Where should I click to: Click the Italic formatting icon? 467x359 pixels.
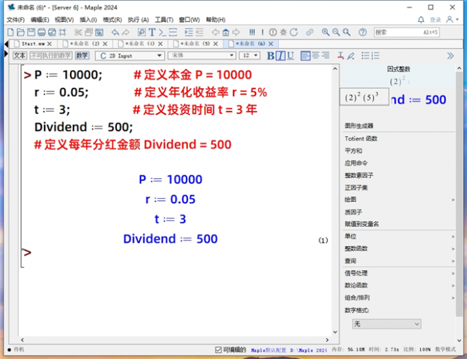click(280, 56)
